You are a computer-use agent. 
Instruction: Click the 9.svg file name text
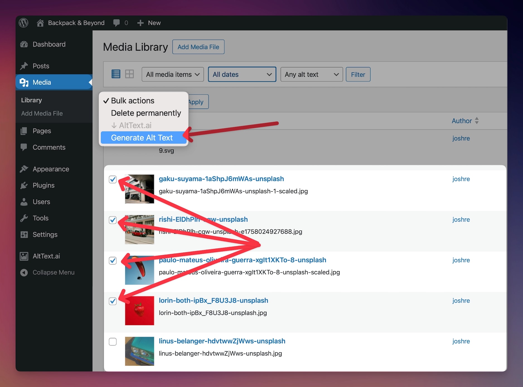[x=166, y=151]
